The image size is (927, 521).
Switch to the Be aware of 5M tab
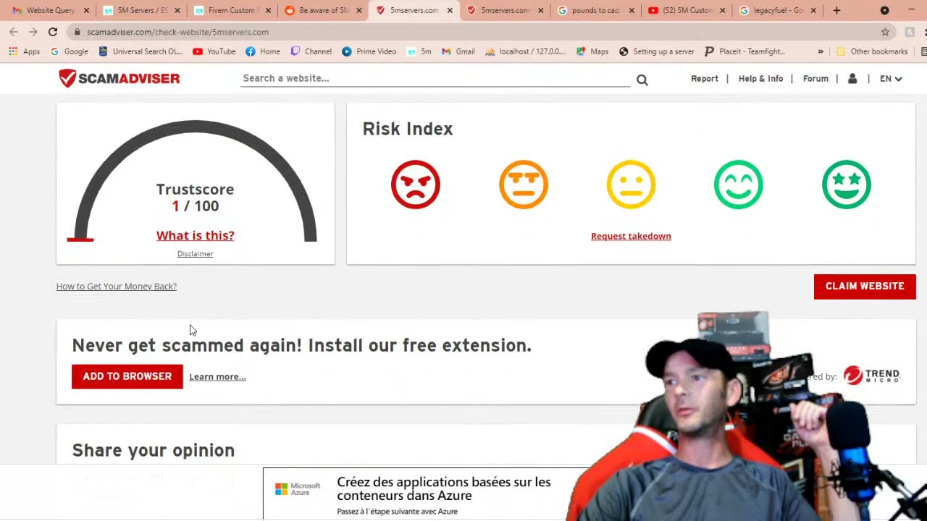317,10
